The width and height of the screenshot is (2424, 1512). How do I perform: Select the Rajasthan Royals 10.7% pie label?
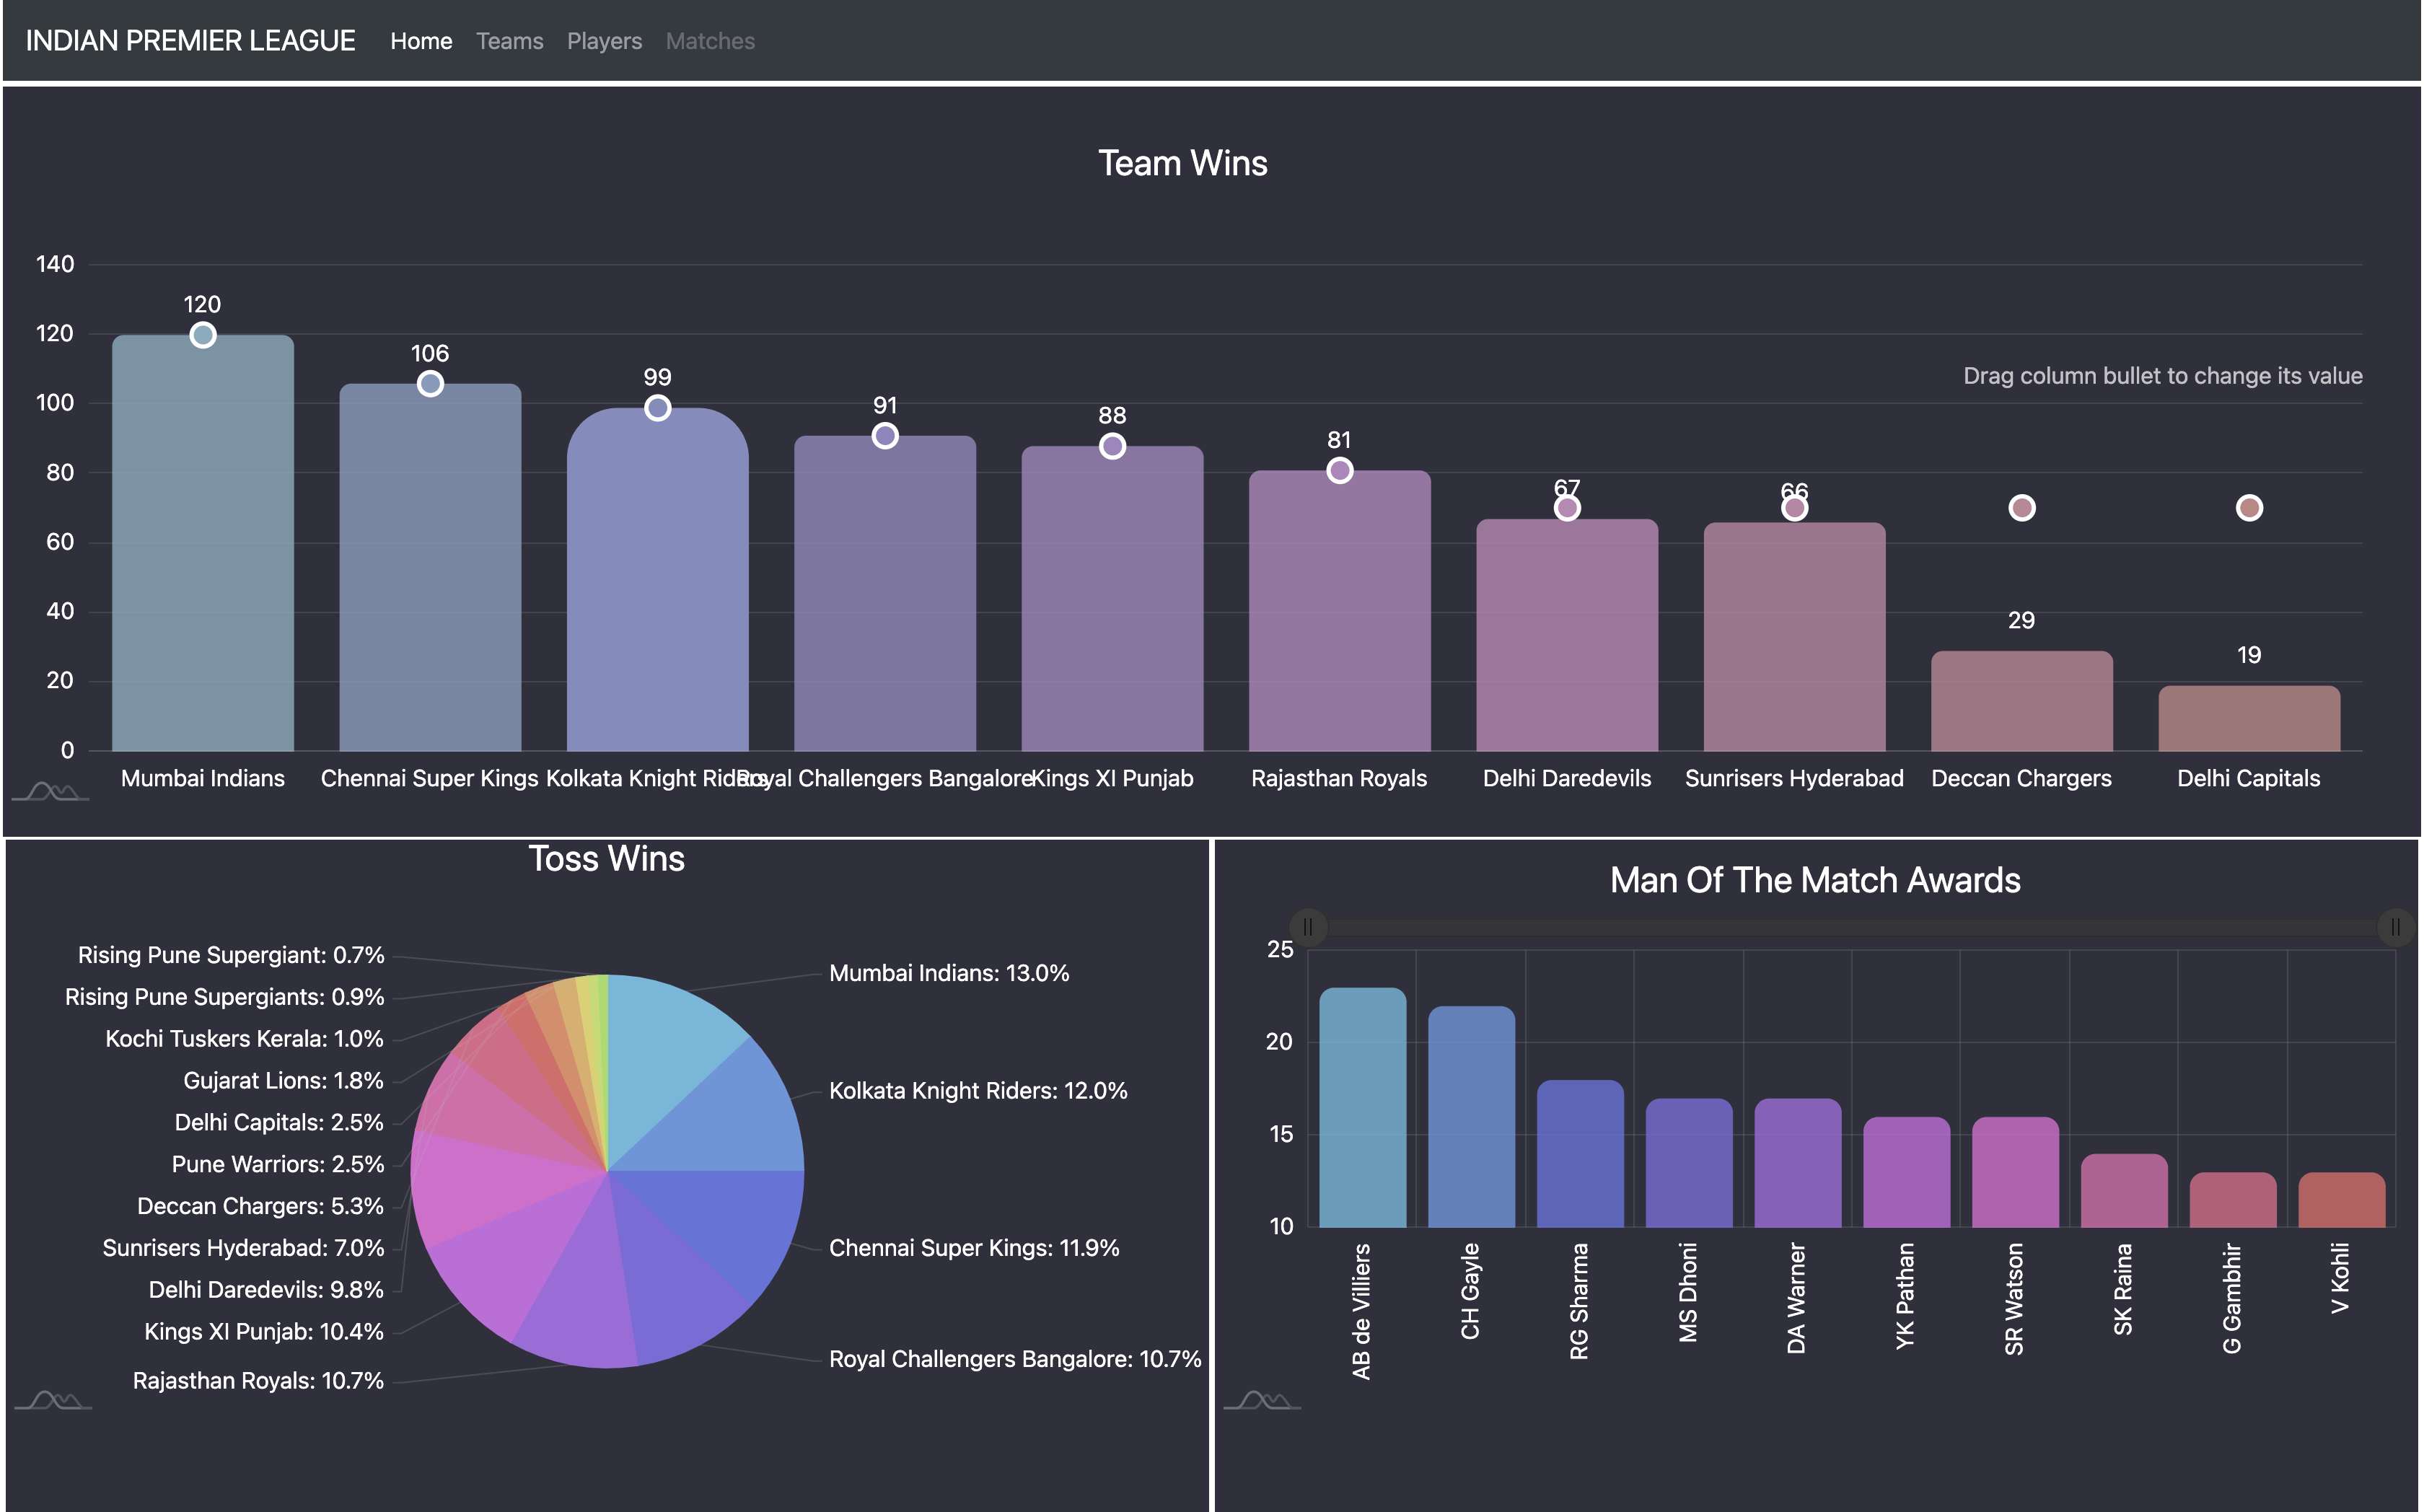click(258, 1381)
